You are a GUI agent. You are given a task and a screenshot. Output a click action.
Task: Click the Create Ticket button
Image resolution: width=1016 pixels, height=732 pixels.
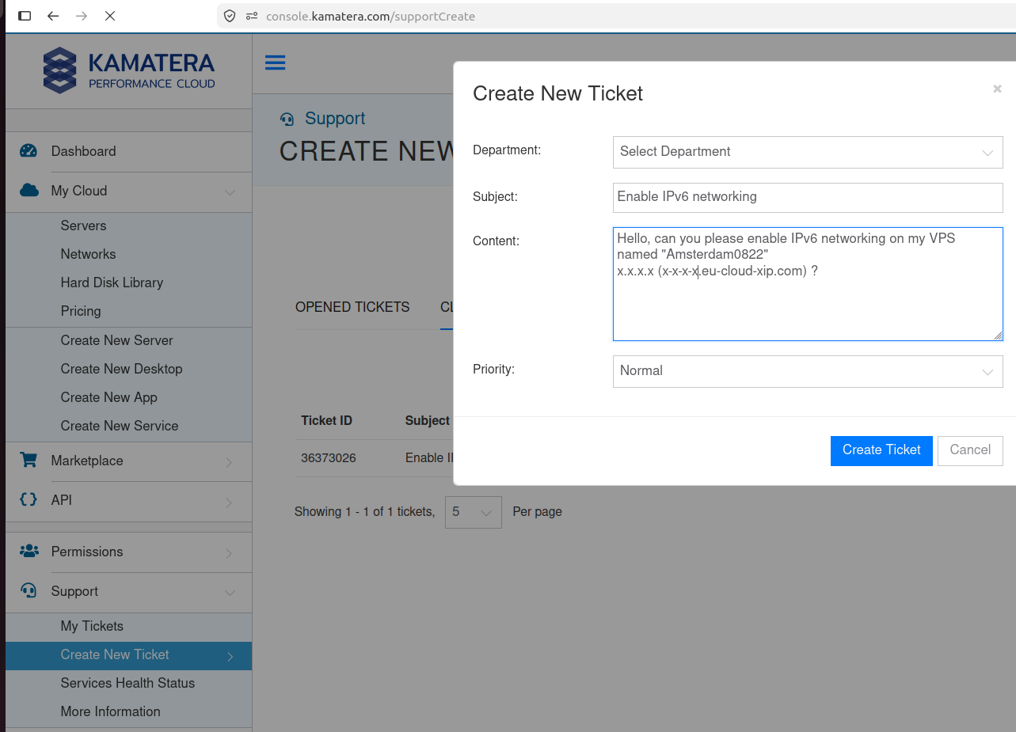click(x=881, y=450)
